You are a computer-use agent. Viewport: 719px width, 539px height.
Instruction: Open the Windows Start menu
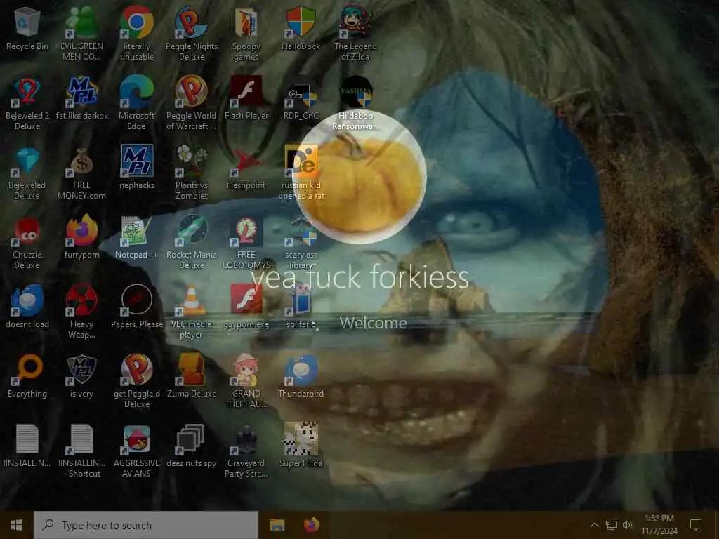(x=17, y=525)
